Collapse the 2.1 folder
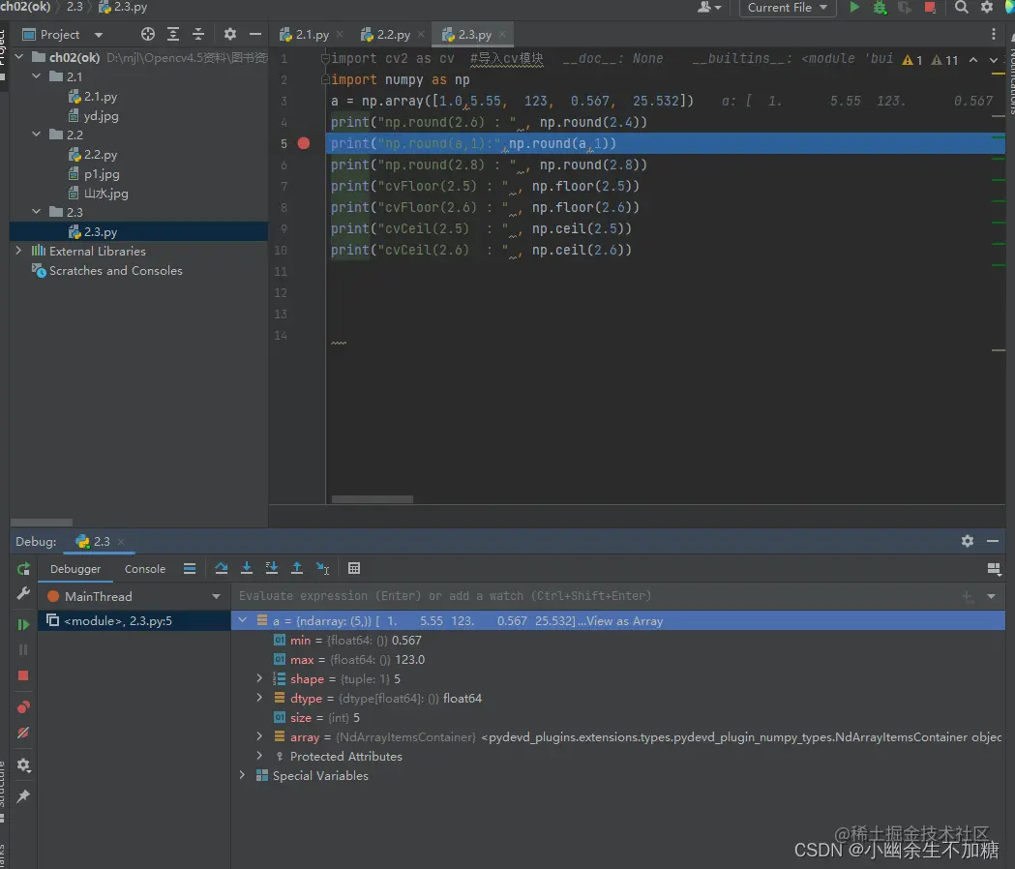This screenshot has width=1015, height=869. [x=36, y=76]
